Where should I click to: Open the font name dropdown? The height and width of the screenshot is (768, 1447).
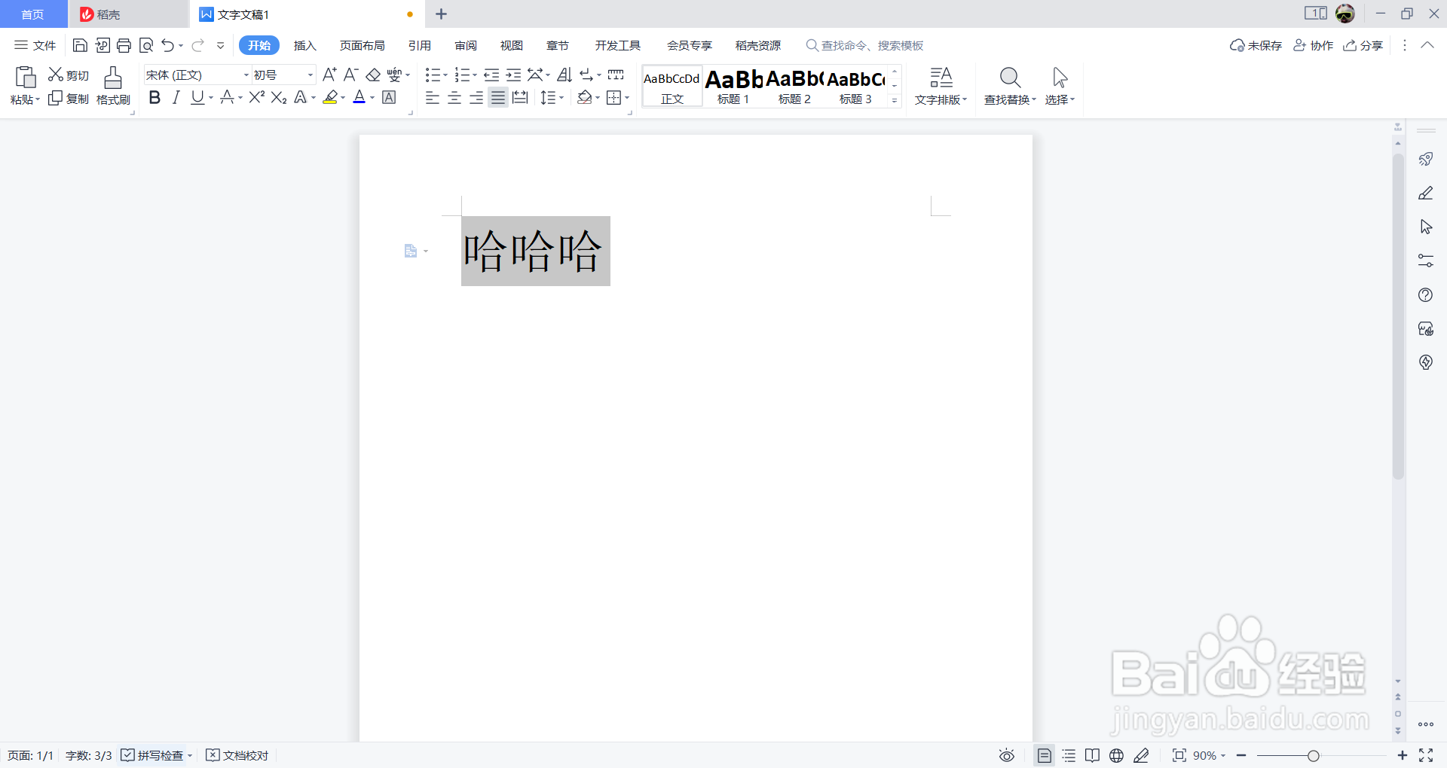point(246,75)
